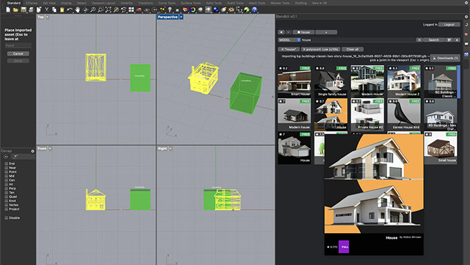Open the Help question mark icon
470x265 pixels.
click(254, 10)
